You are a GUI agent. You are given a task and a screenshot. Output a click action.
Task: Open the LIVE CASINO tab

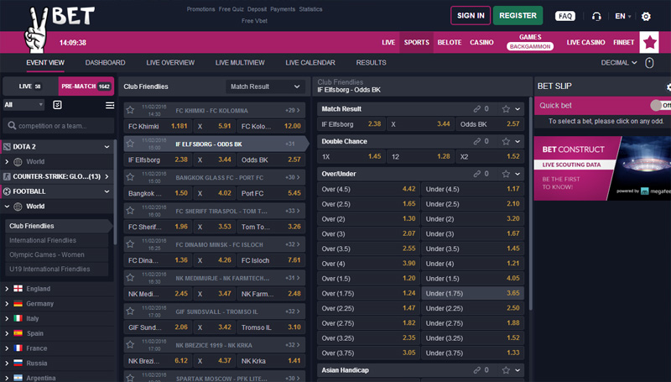[585, 42]
